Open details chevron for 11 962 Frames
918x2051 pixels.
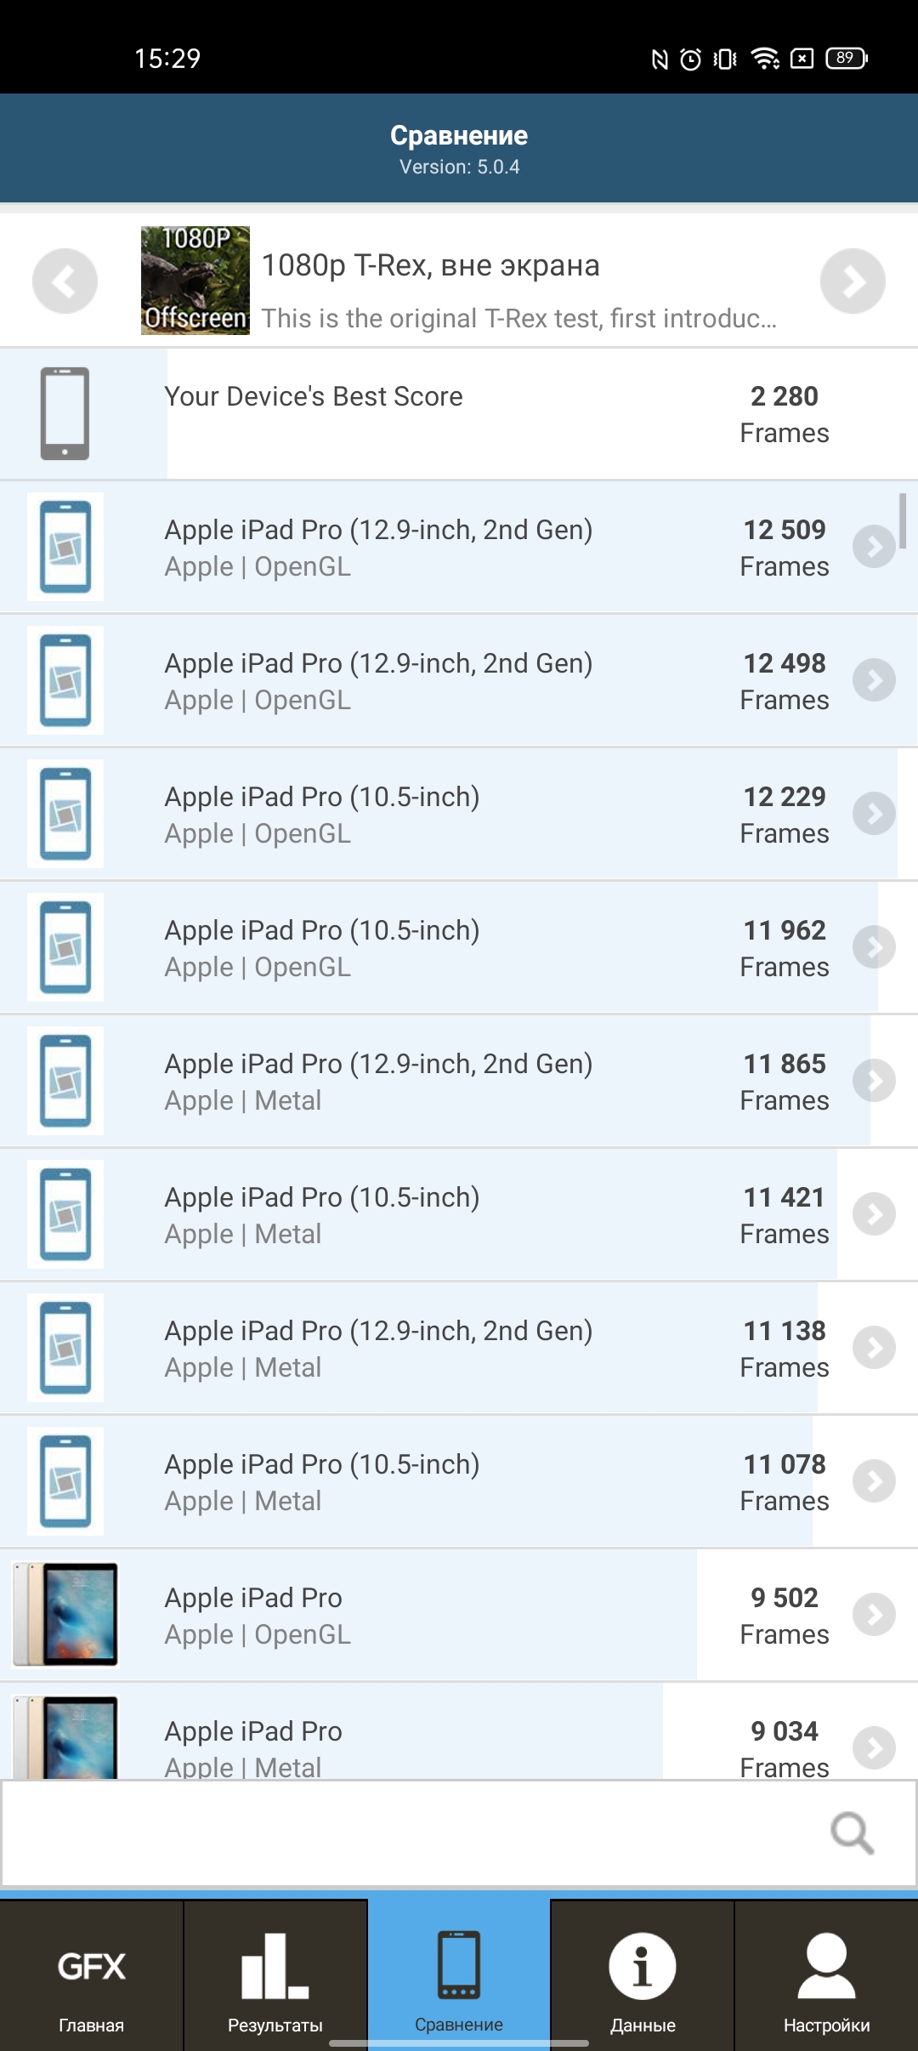[874, 947]
